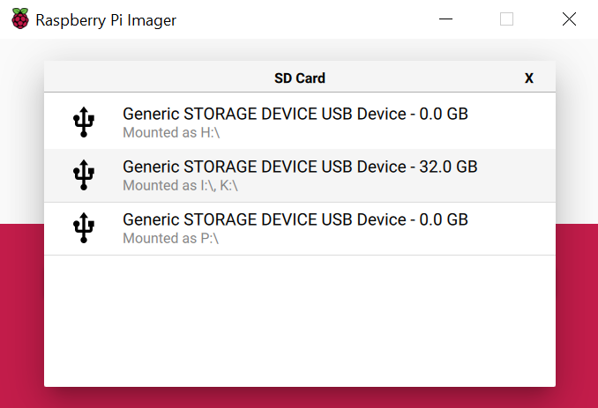Maximize the Raspberry Pi Imager window

pyautogui.click(x=506, y=19)
